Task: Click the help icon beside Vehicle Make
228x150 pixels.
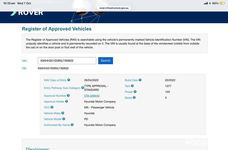Action: click(63, 113)
